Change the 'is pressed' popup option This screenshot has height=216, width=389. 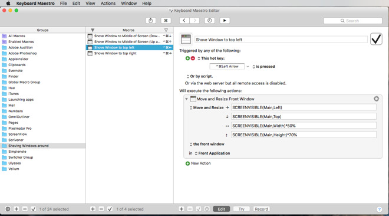point(263,67)
